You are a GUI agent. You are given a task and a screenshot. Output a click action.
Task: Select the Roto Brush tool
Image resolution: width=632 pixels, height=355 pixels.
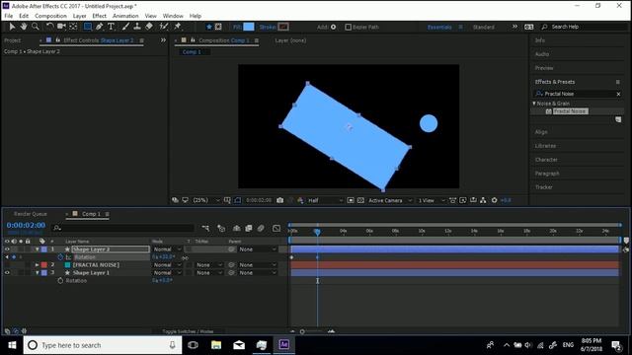tap(164, 27)
